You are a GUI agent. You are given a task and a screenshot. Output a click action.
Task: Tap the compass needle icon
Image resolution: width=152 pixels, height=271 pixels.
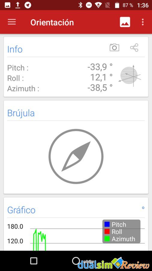76,156
